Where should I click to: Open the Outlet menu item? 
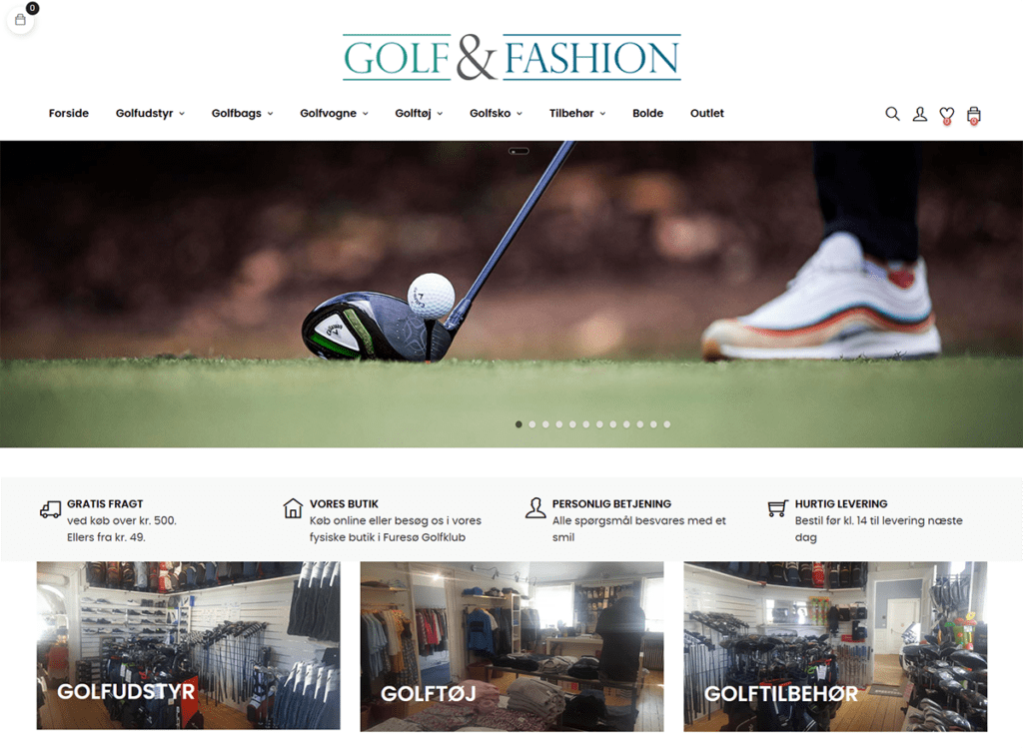tap(707, 114)
